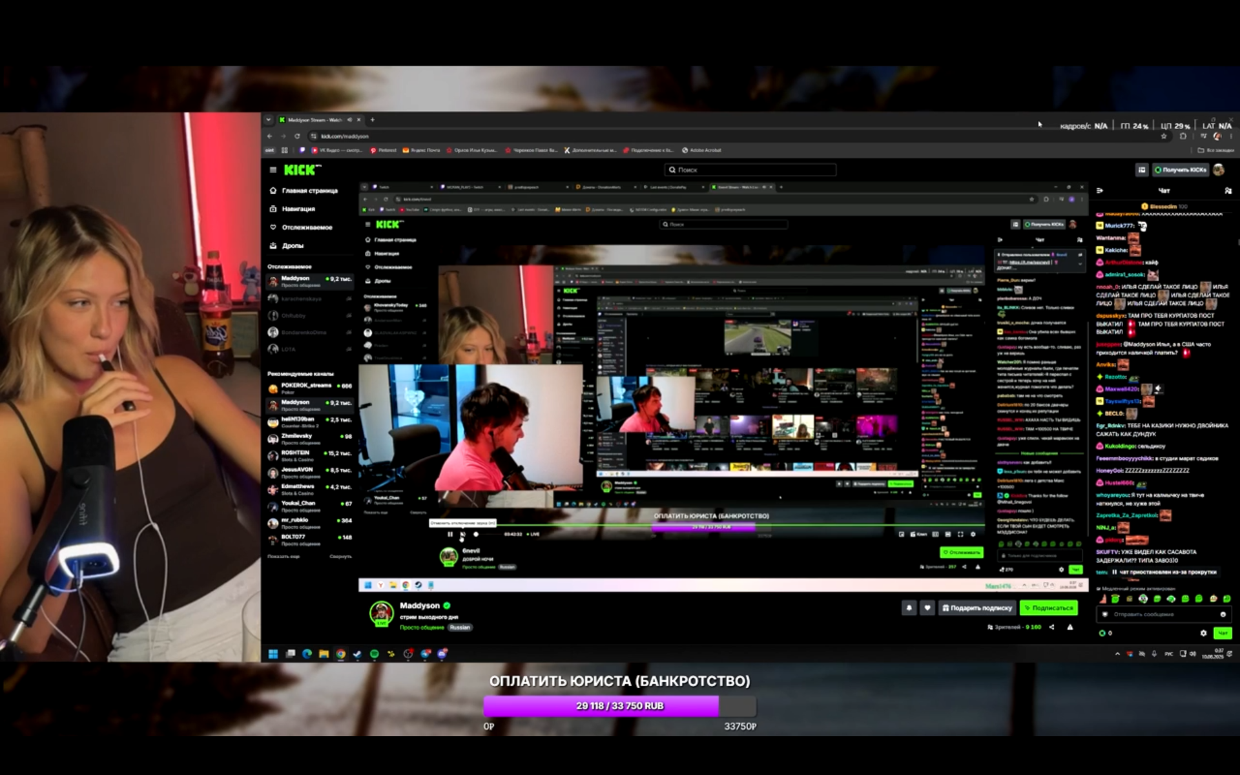Switch to Chrome on the taskbar
Screen dimensions: 1240x775
click(340, 654)
